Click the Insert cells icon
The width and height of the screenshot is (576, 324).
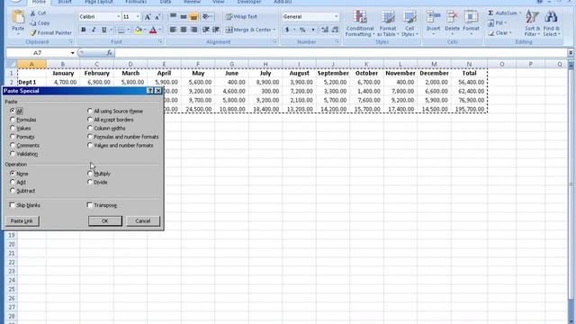click(x=433, y=17)
